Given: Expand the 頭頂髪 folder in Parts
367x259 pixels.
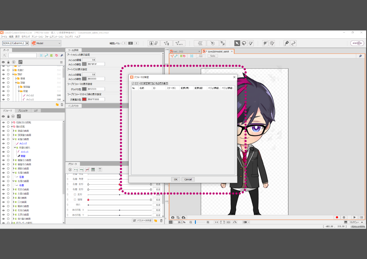Looking at the screenshot, I should (19, 87).
